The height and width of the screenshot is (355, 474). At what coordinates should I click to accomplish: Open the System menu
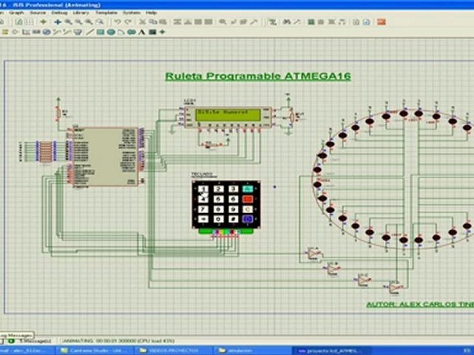(x=131, y=13)
